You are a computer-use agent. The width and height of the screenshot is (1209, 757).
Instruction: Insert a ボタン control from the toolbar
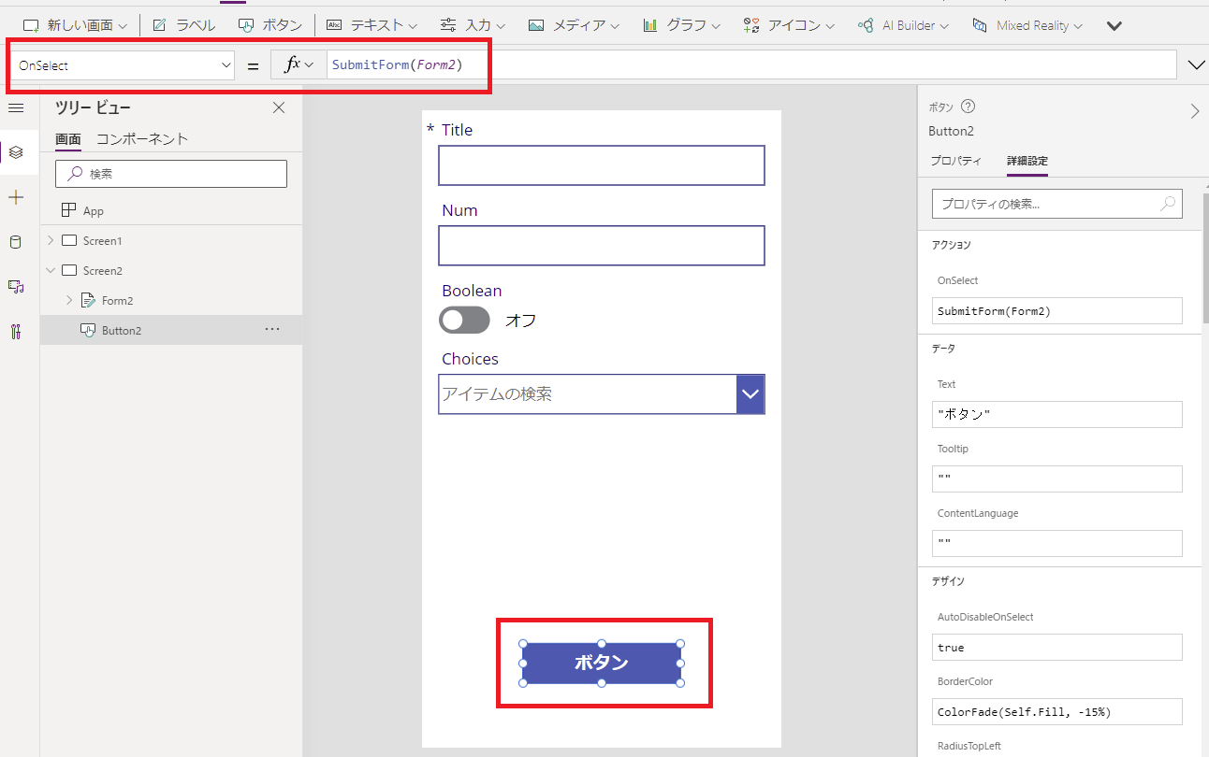click(x=270, y=25)
